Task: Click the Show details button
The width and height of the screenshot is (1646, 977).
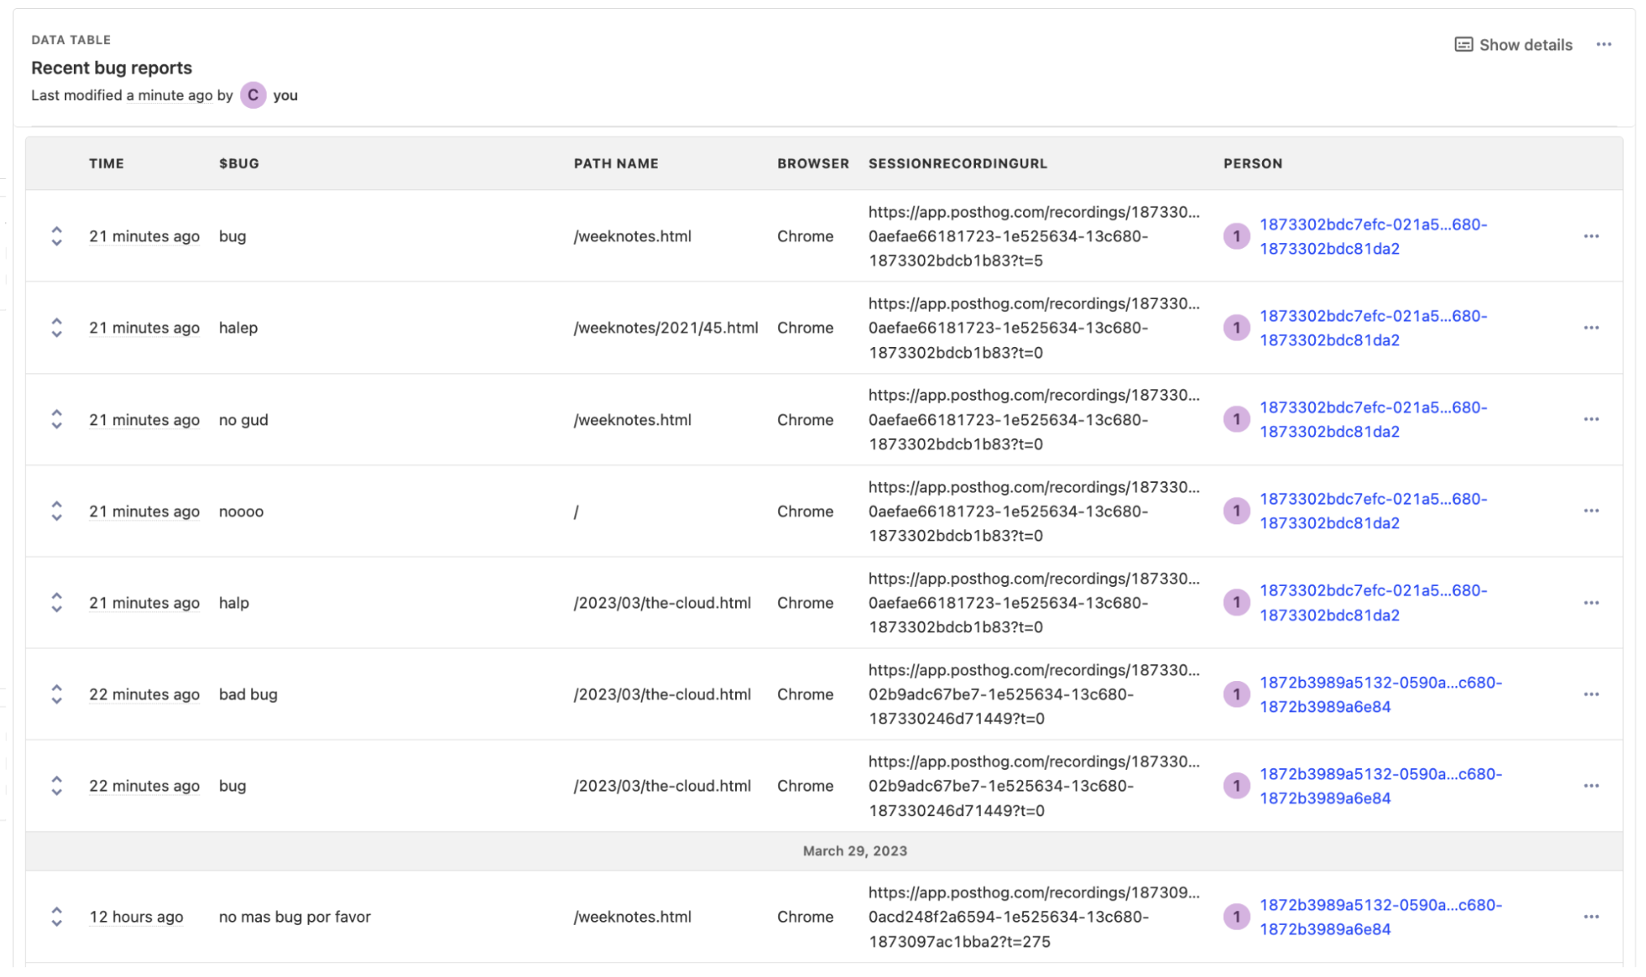Action: click(1513, 45)
